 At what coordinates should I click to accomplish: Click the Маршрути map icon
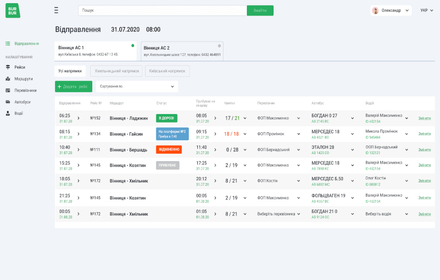tap(8, 79)
